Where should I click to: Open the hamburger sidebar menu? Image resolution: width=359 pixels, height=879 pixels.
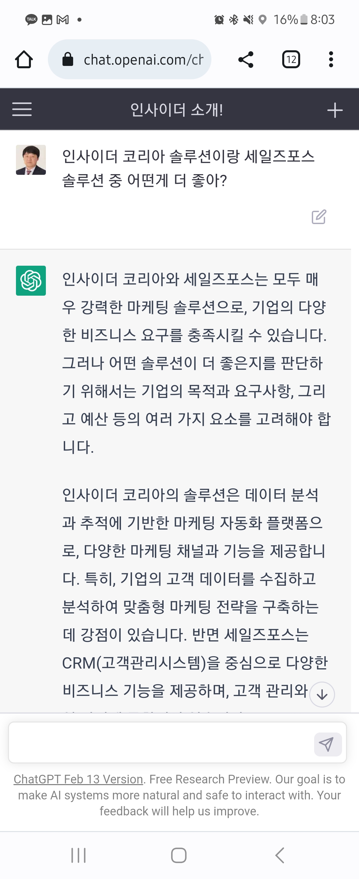(22, 110)
